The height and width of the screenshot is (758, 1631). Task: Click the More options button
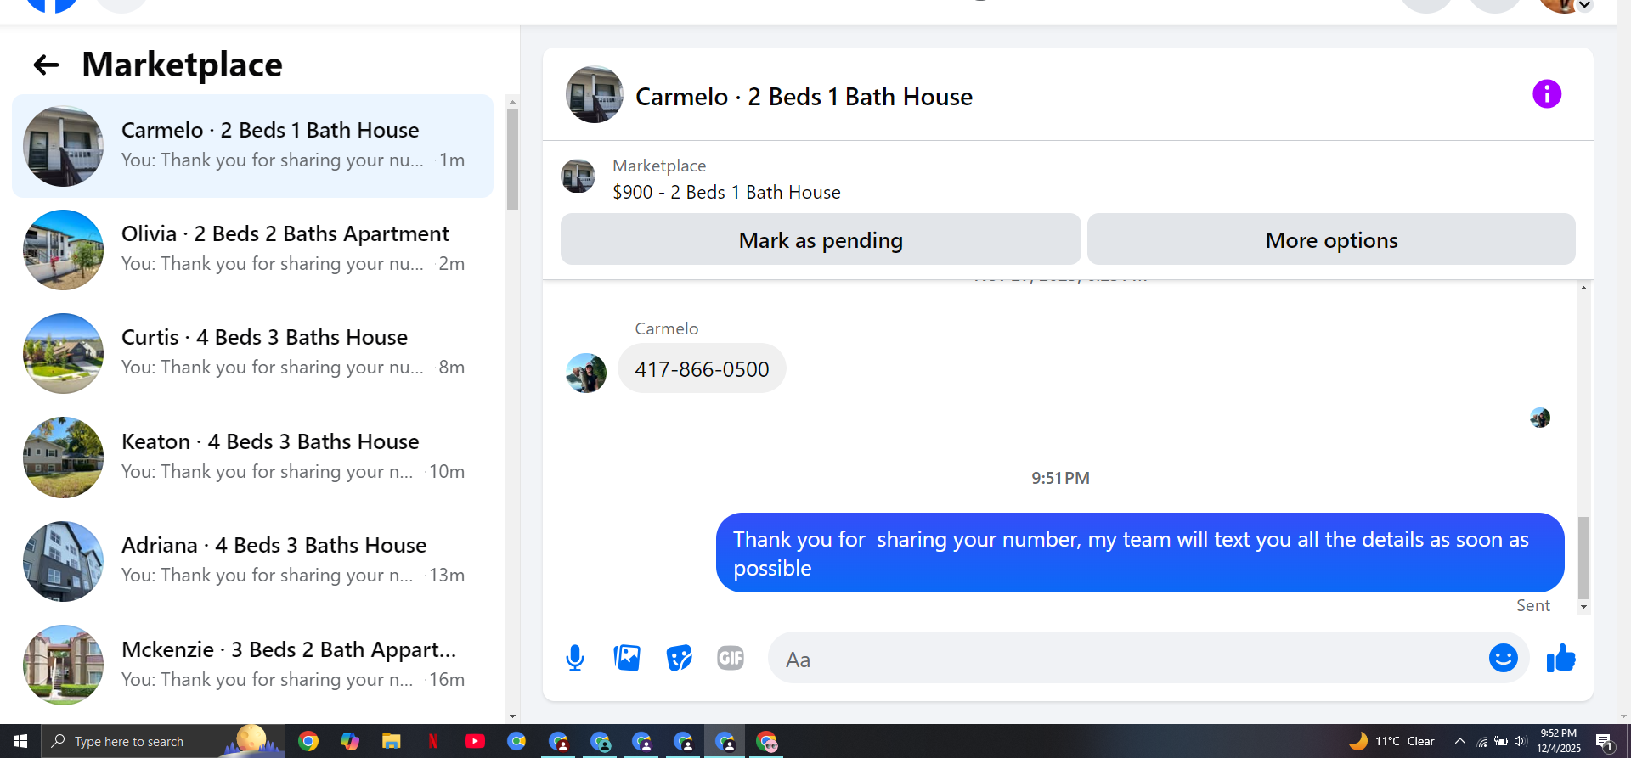pyautogui.click(x=1331, y=239)
